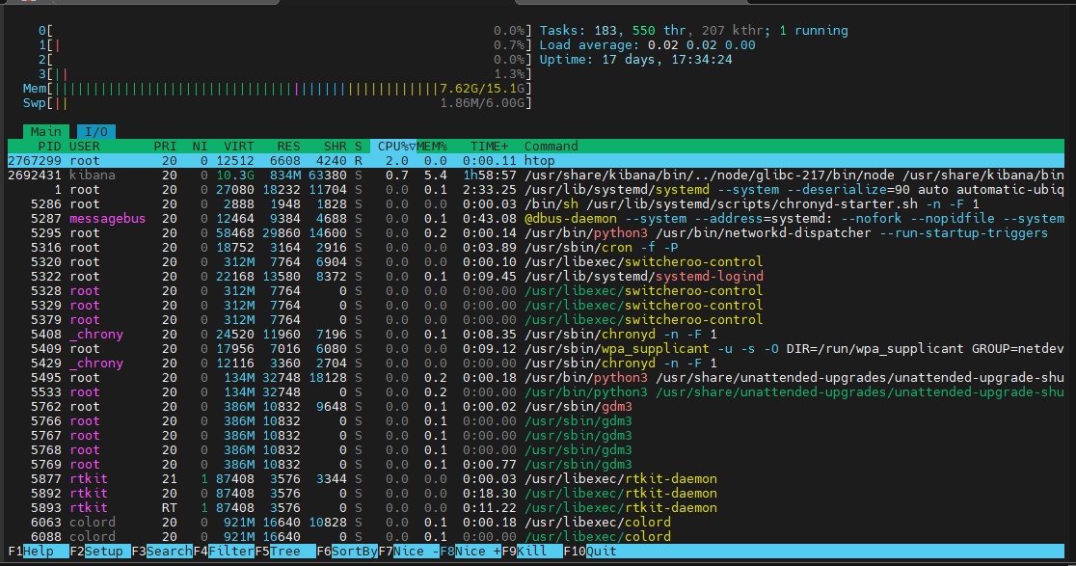The height and width of the screenshot is (566, 1076).
Task: Click the CPU 3 usage meter
Action: tap(284, 74)
